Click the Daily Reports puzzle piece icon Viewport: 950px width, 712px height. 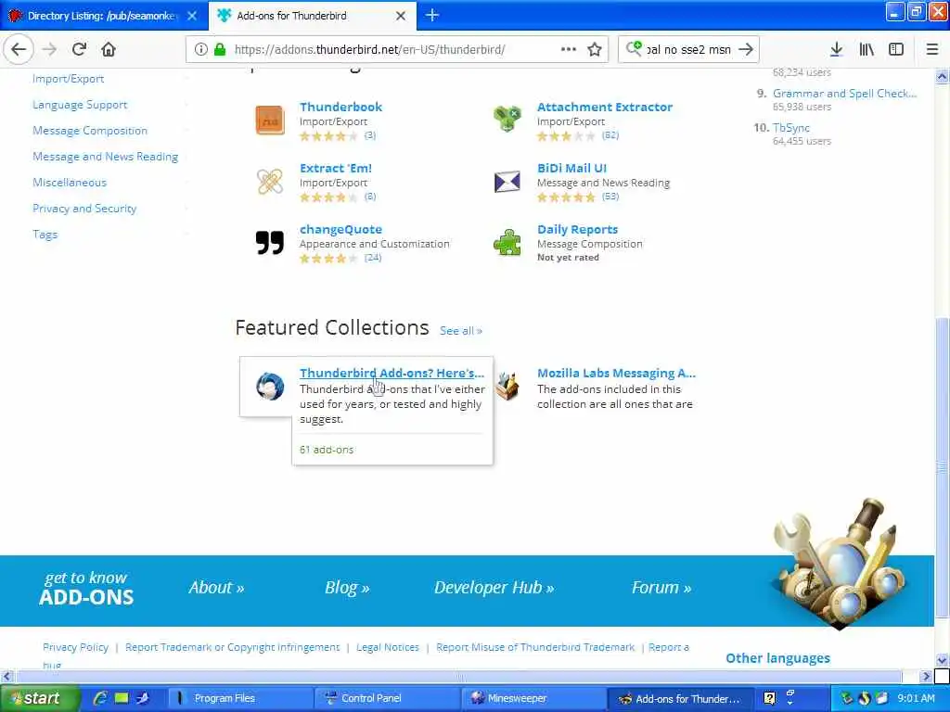[x=507, y=243]
